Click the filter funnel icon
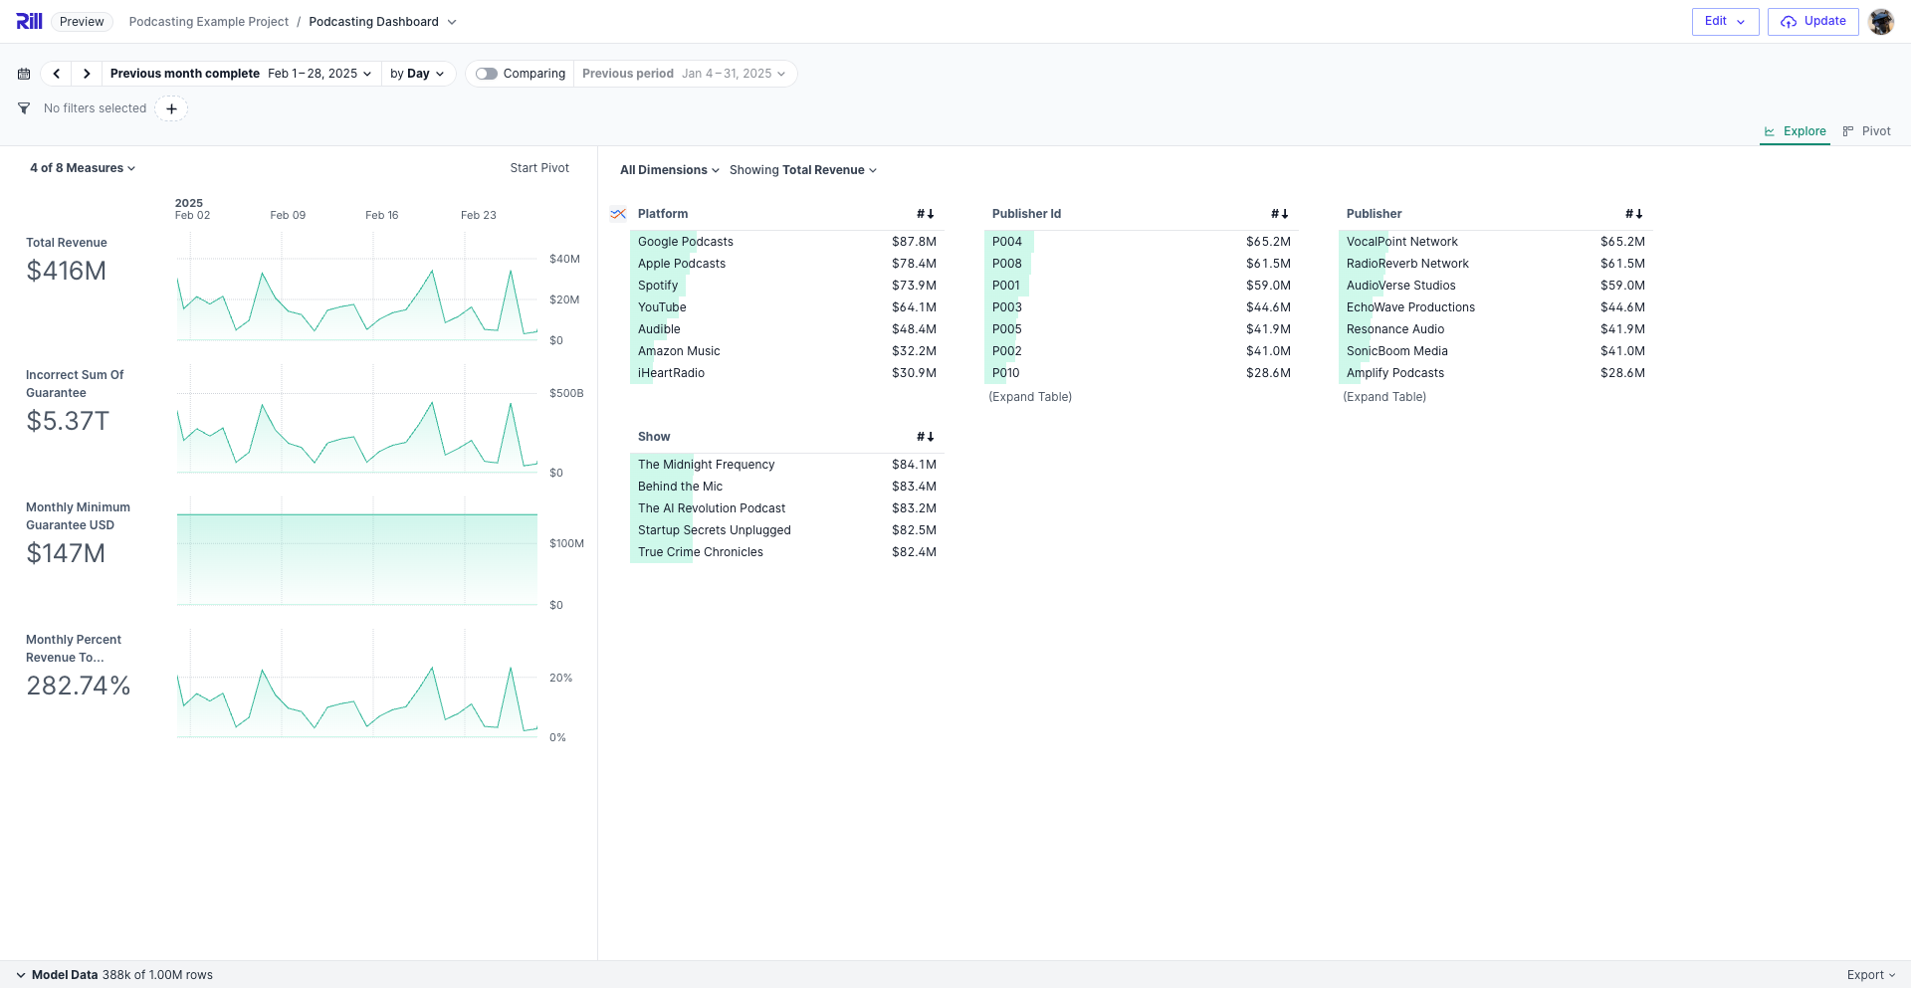The width and height of the screenshot is (1911, 988). point(24,108)
